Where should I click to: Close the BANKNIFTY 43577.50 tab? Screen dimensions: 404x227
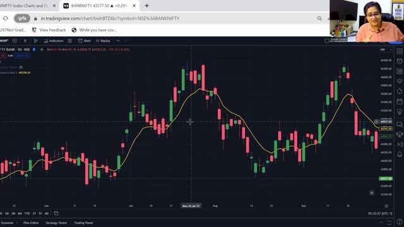(134, 6)
